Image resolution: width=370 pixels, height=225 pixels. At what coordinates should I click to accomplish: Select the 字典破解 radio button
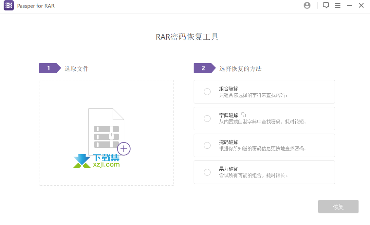click(207, 119)
